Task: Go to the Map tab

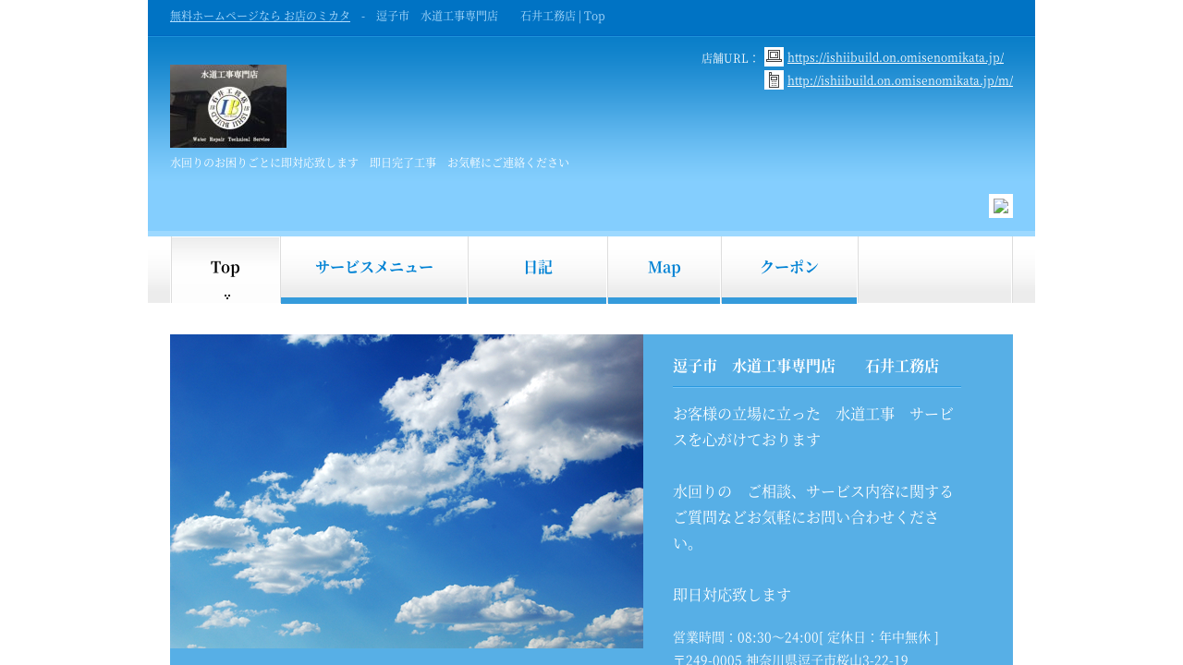Action: [664, 268]
